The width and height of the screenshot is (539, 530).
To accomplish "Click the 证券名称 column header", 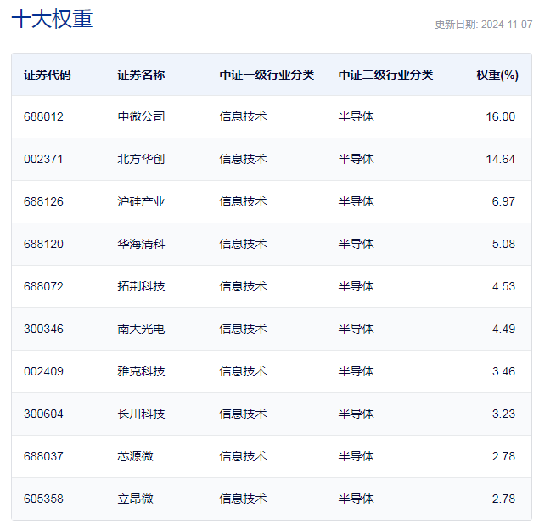I will pos(141,75).
